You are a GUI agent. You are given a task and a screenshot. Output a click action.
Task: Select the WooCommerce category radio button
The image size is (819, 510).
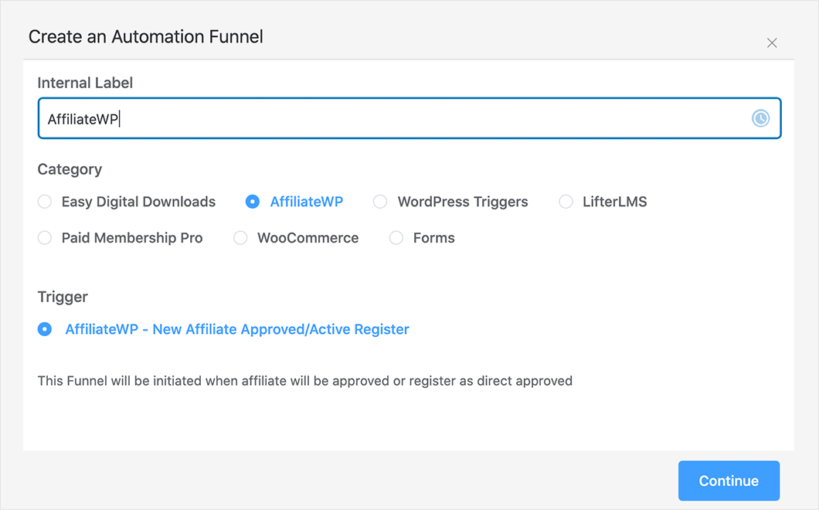click(240, 237)
